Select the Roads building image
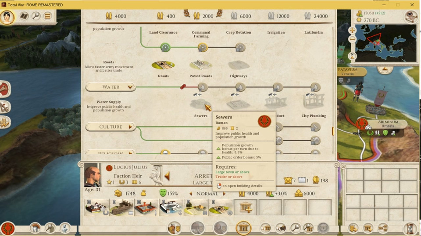This screenshot has width=421, height=236. click(x=163, y=65)
